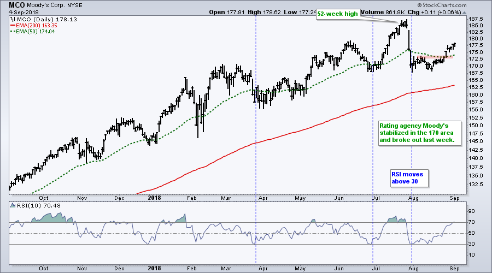This screenshot has height=273, width=492.
Task: Click the EMA(50) 174.04 legend label
Action: pos(35,31)
